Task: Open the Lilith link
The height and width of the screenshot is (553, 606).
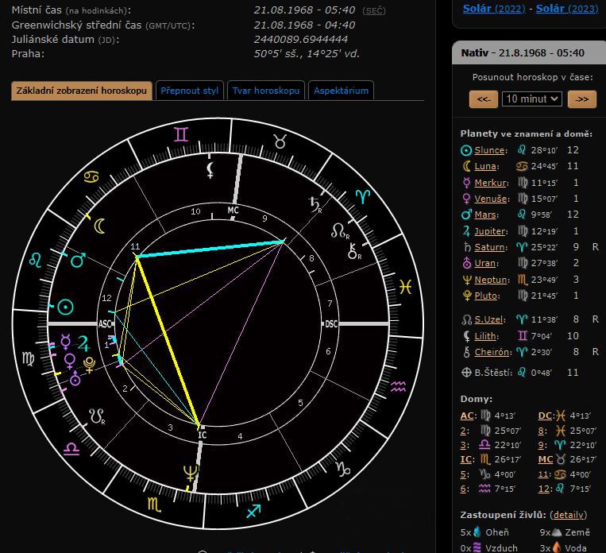Action: pyautogui.click(x=485, y=336)
